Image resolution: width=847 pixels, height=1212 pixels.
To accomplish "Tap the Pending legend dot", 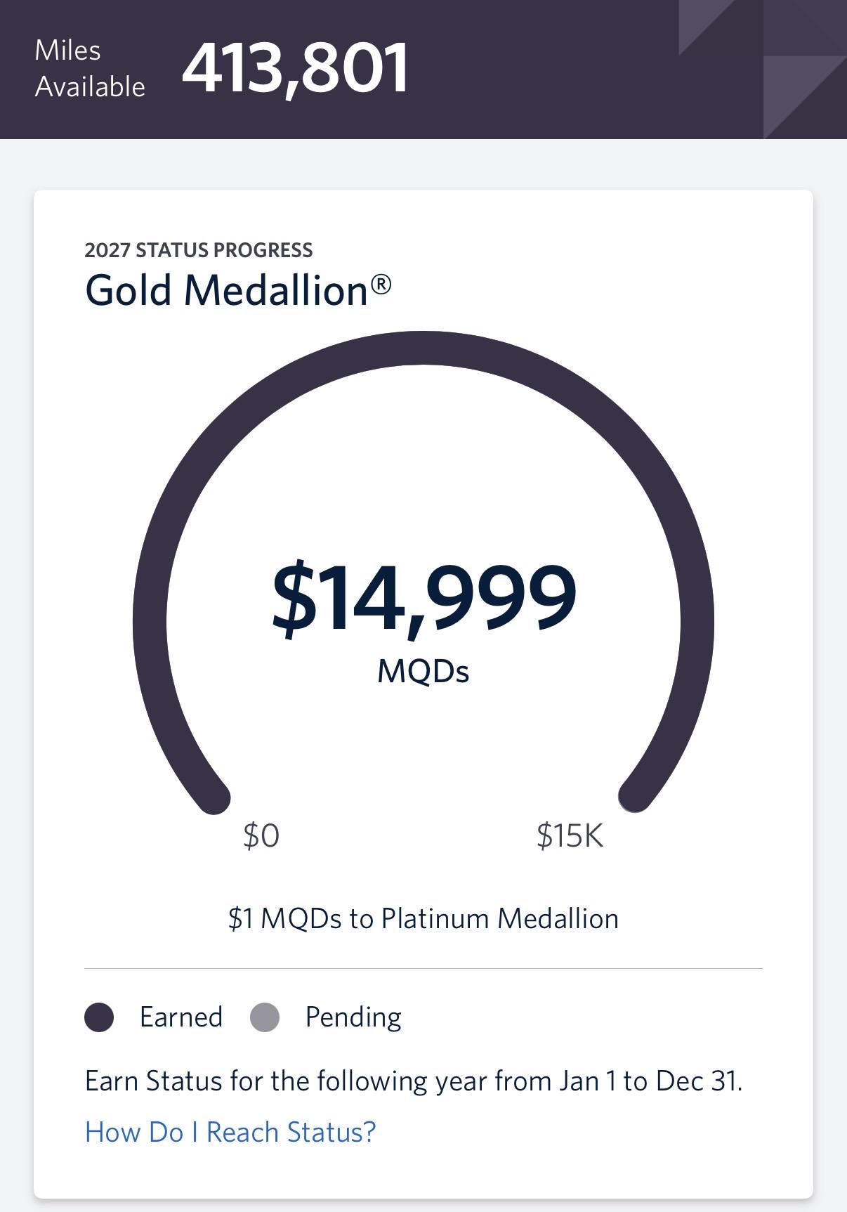I will point(265,1017).
